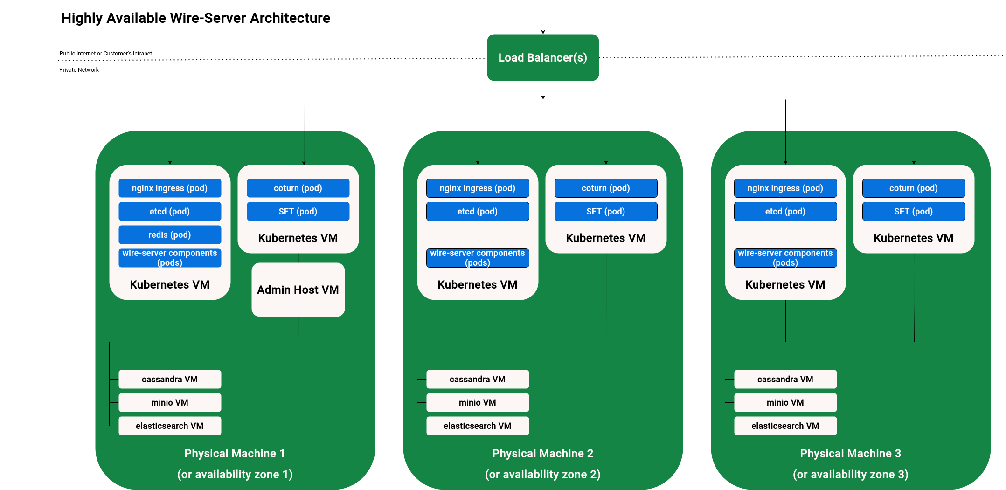
Task: Click the (or availability zone 2) text
Action: click(x=543, y=474)
